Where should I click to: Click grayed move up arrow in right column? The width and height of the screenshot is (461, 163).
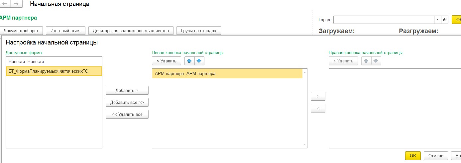pyautogui.click(x=366, y=61)
